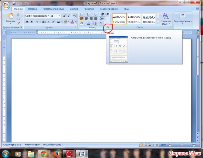
Task: Click the shading paint bucket swatch
Action: click(x=81, y=23)
